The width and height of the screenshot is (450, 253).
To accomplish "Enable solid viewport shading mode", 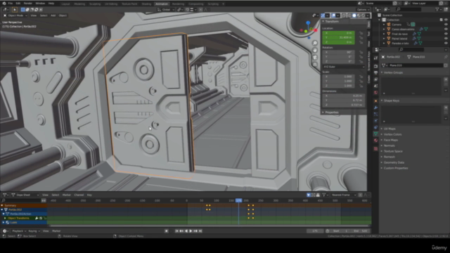I will coord(354,15).
